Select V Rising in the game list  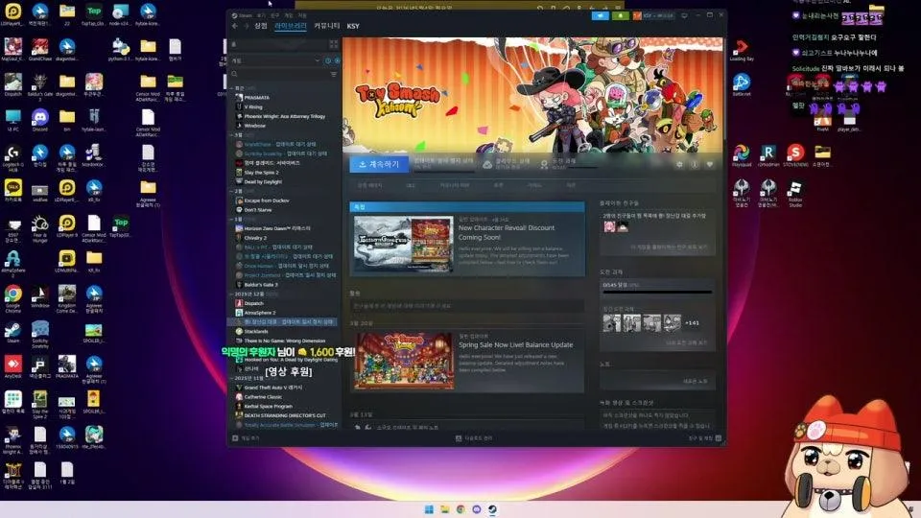[x=253, y=106]
